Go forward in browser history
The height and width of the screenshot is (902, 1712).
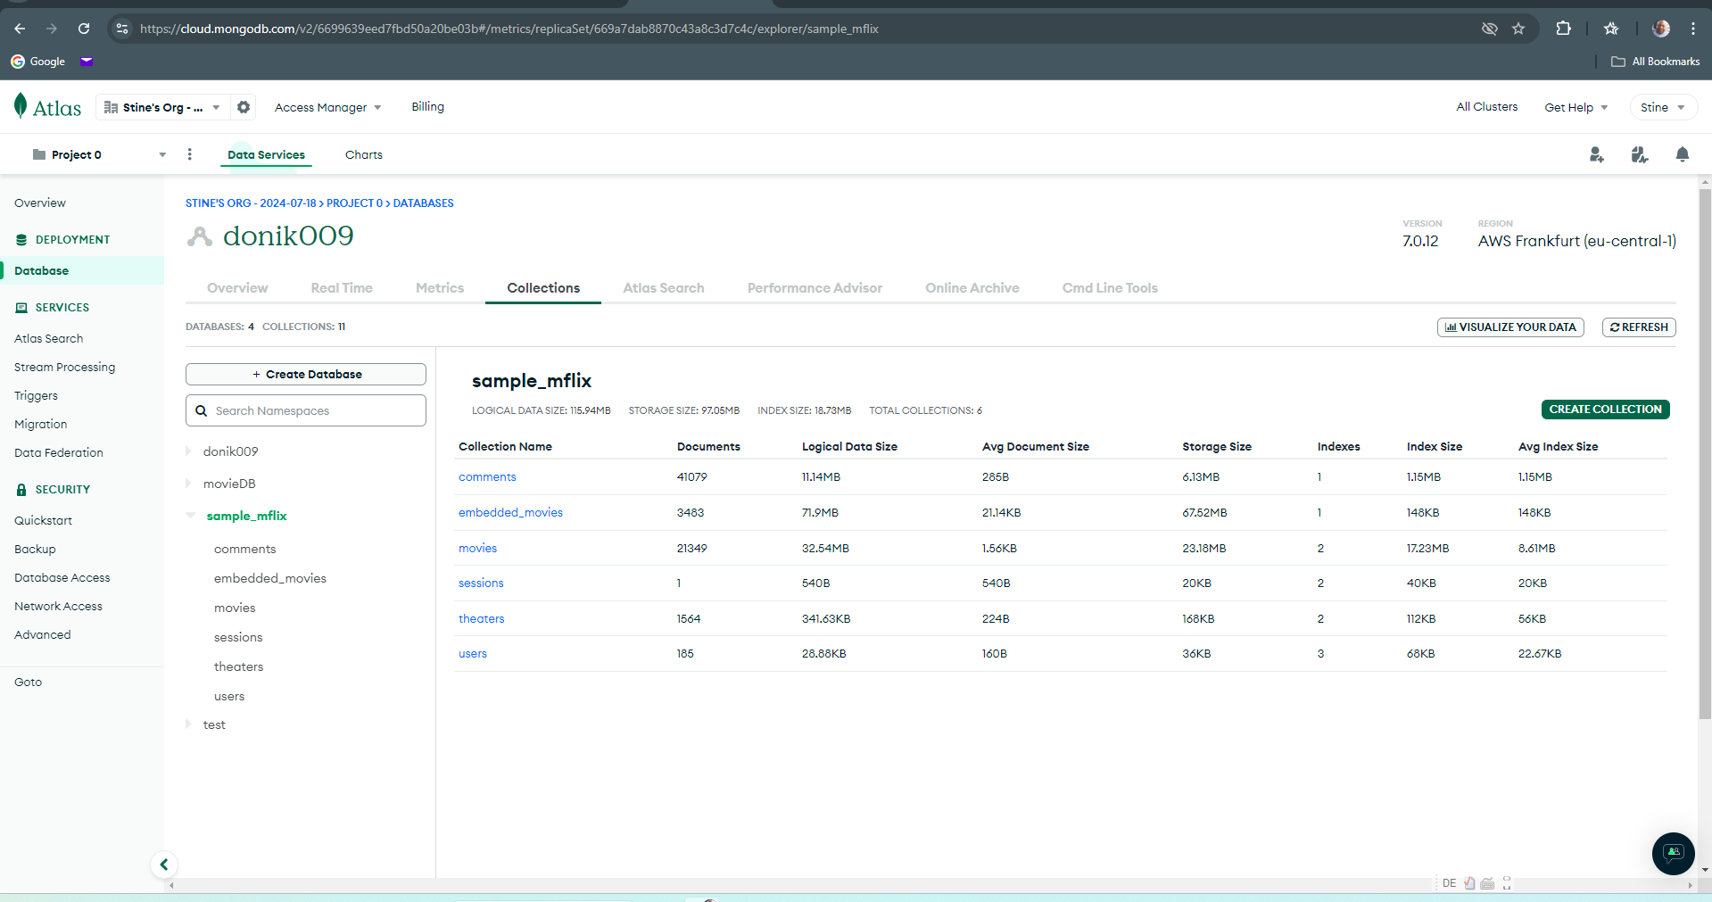pyautogui.click(x=52, y=29)
